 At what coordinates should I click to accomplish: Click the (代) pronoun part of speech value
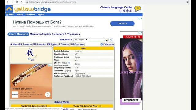click(80, 74)
